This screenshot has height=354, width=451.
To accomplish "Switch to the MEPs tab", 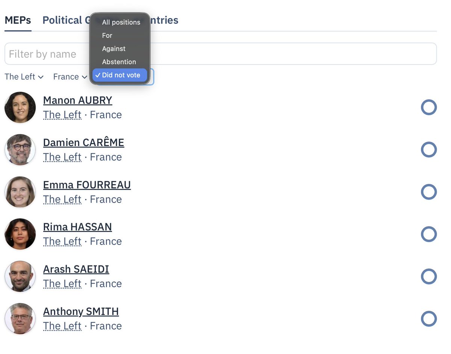I will click(x=18, y=20).
